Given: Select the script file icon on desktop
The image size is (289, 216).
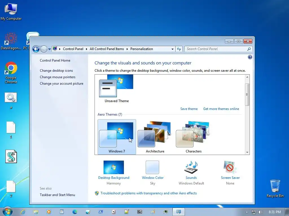Looking at the screenshot, I should click(11, 156).
